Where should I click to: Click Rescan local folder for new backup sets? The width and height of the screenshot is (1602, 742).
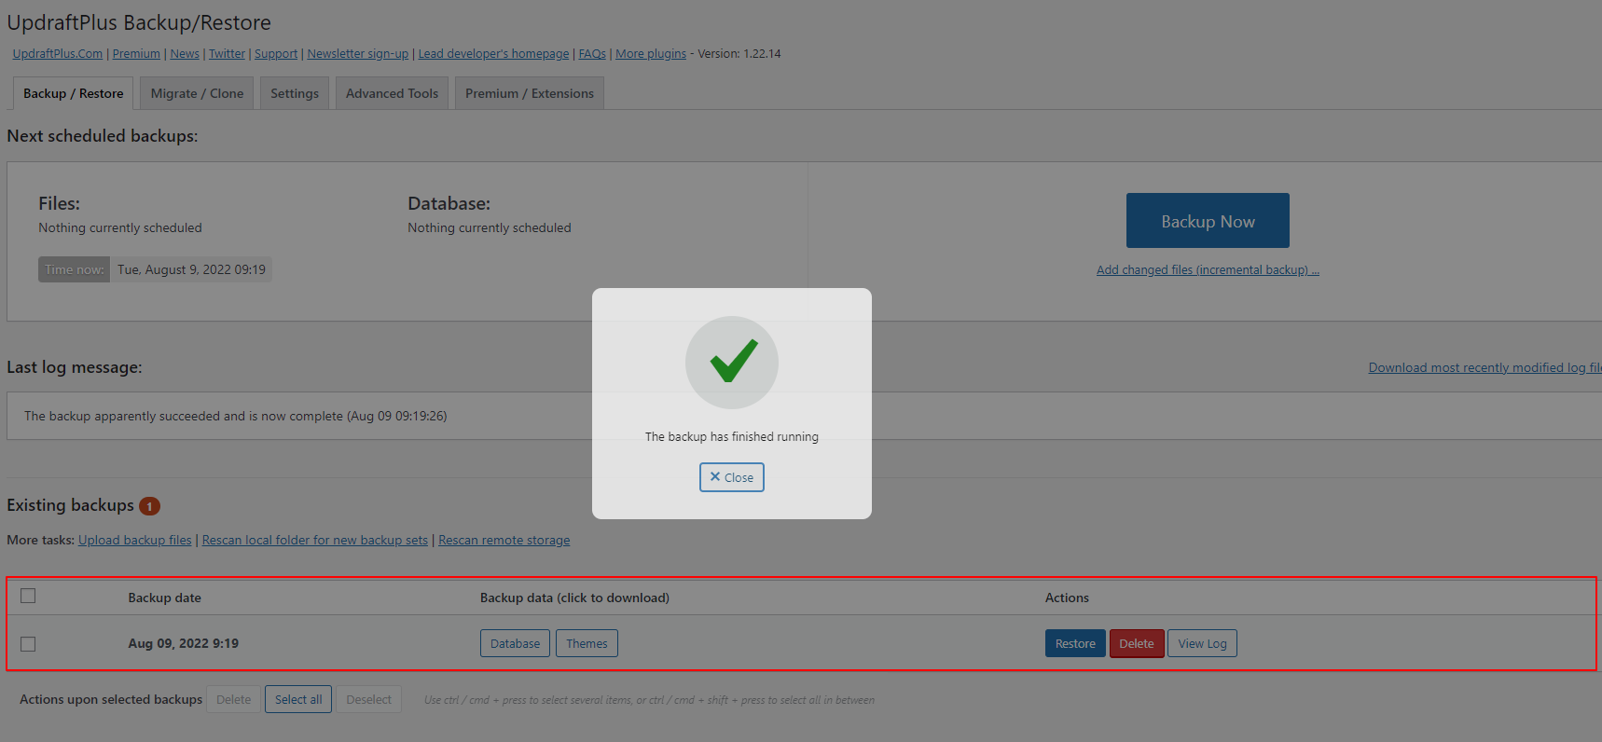click(x=315, y=540)
